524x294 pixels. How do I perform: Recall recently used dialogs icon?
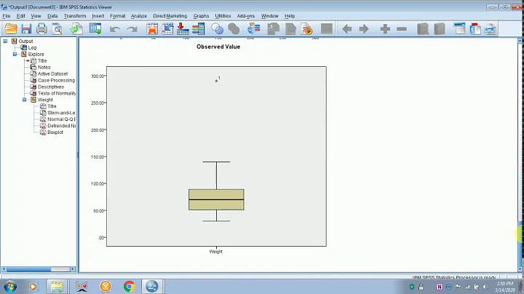95,29
